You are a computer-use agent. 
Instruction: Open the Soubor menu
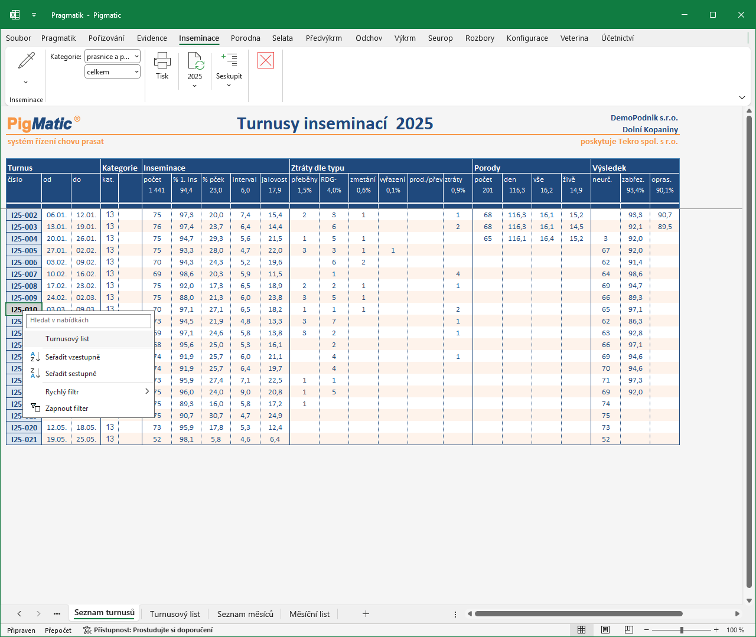(x=18, y=38)
